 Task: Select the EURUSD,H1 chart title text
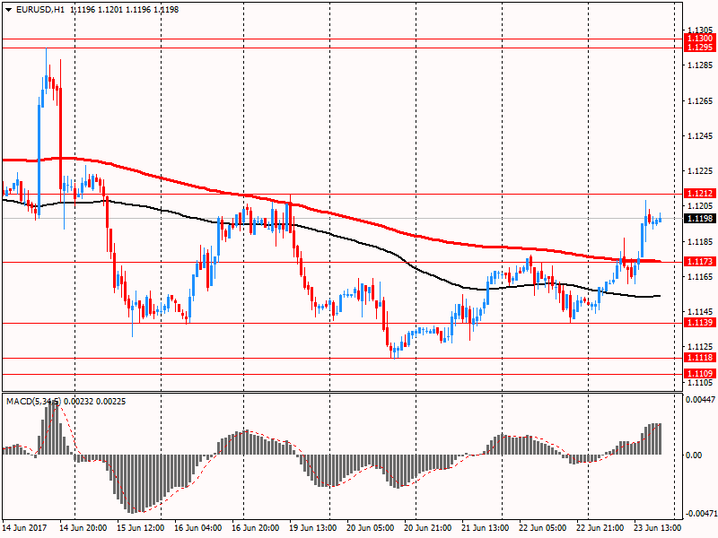(x=40, y=10)
